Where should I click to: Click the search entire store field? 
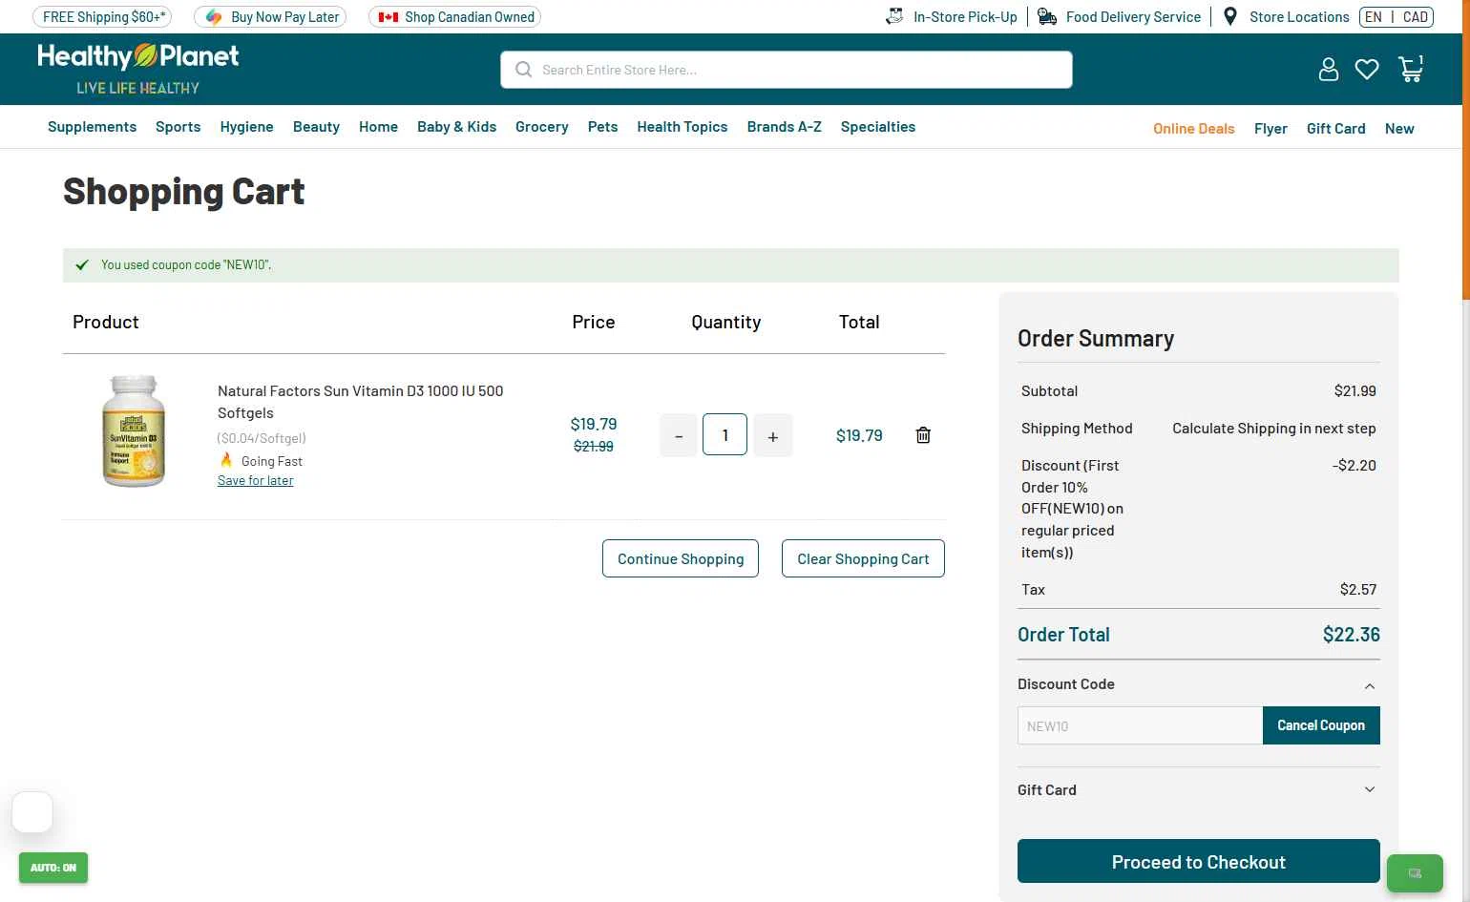787,70
